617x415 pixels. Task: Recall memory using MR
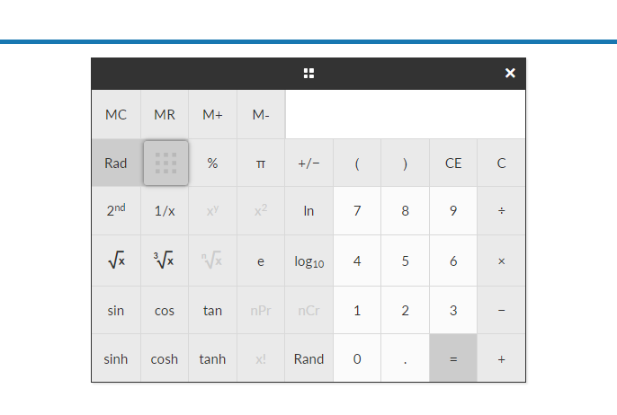(165, 114)
